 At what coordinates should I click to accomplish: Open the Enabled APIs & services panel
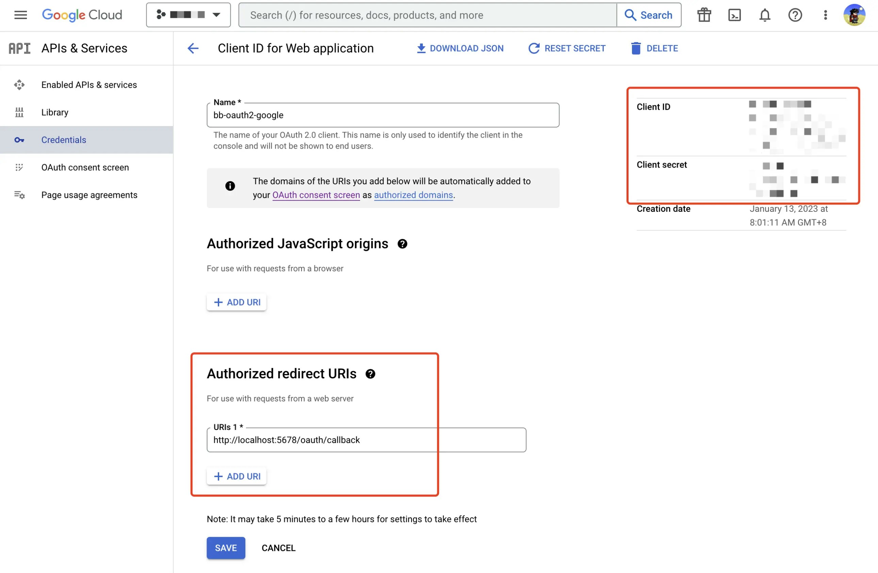(88, 84)
